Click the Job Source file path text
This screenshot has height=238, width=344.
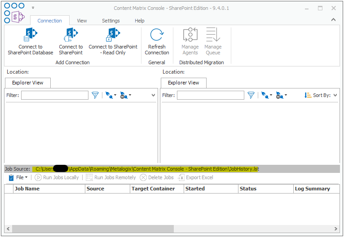click(147, 169)
